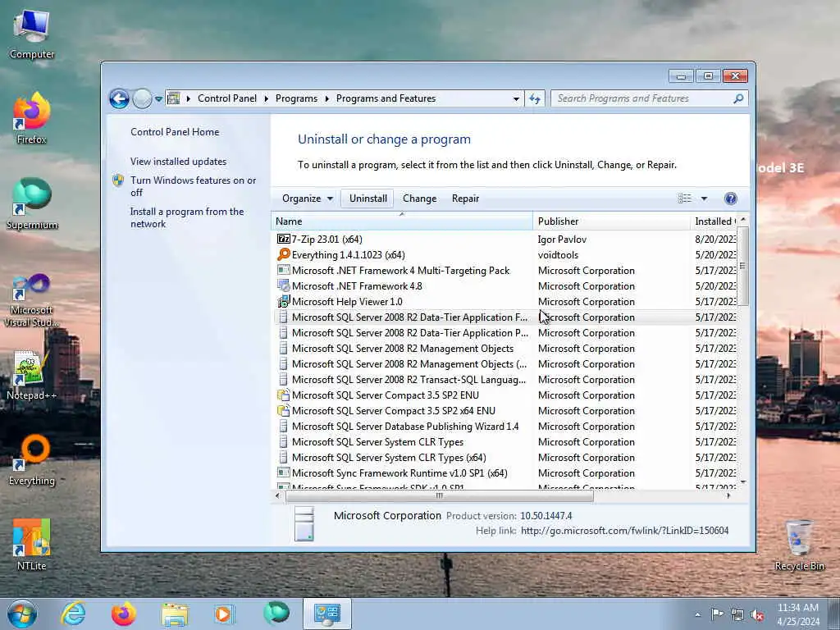Viewport: 840px width, 630px height.
Task: Click the horizontal scrollbar right arrow
Action: [x=728, y=496]
